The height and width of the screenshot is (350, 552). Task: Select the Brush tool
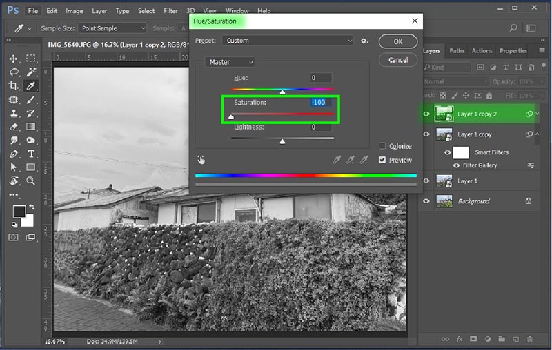(30, 100)
